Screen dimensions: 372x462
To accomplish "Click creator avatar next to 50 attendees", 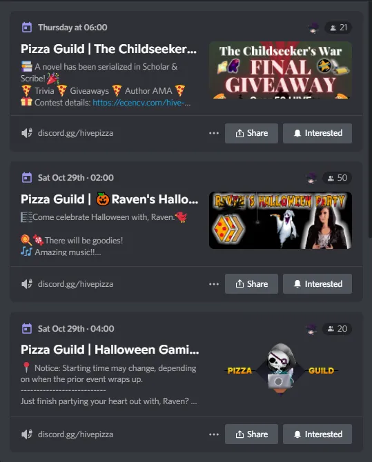I will (311, 178).
